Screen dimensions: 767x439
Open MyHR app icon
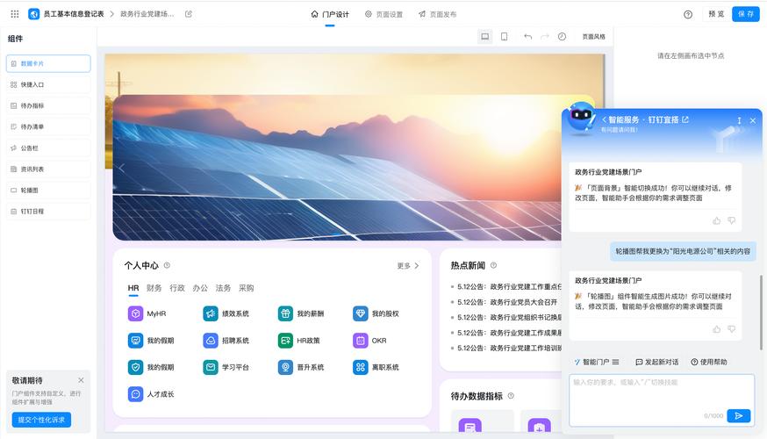click(136, 313)
